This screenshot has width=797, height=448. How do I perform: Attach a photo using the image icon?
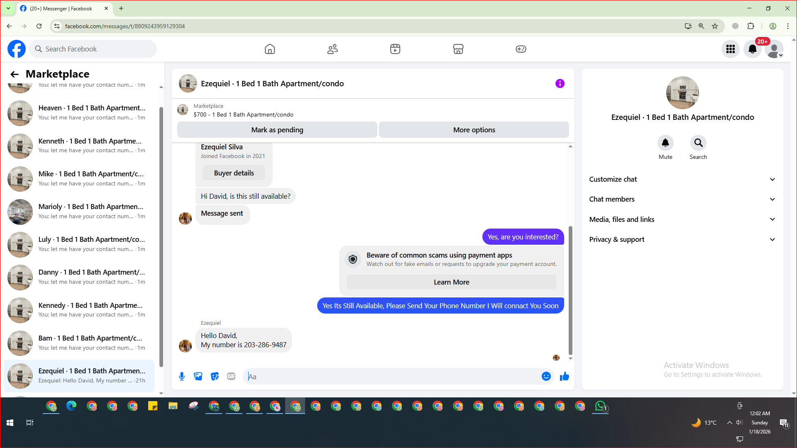tap(198, 376)
